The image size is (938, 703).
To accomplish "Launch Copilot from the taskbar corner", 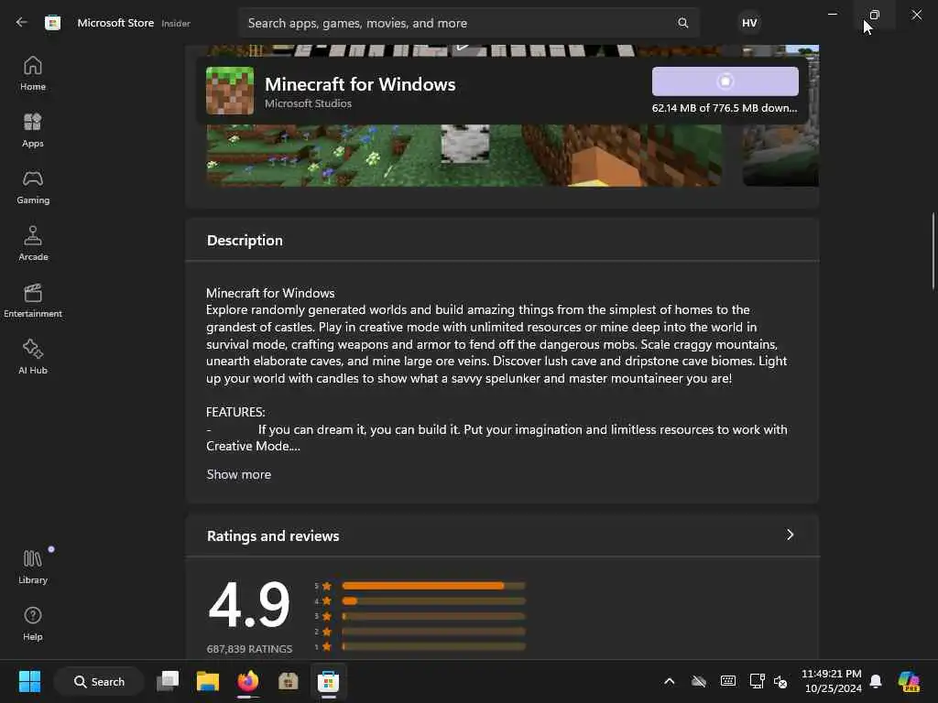I will coord(910,681).
